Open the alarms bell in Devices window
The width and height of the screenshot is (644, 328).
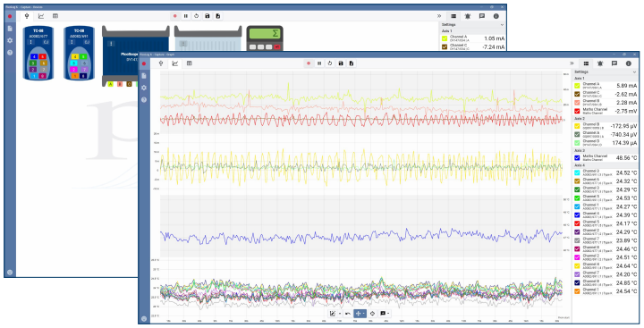point(468,16)
